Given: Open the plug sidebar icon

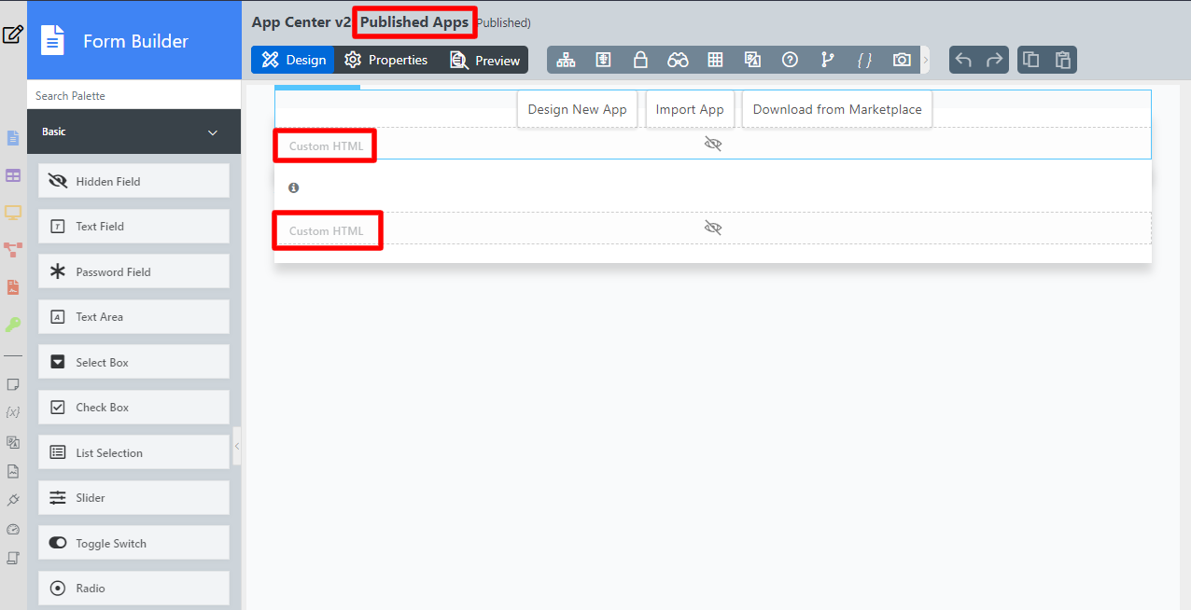Looking at the screenshot, I should (x=13, y=500).
